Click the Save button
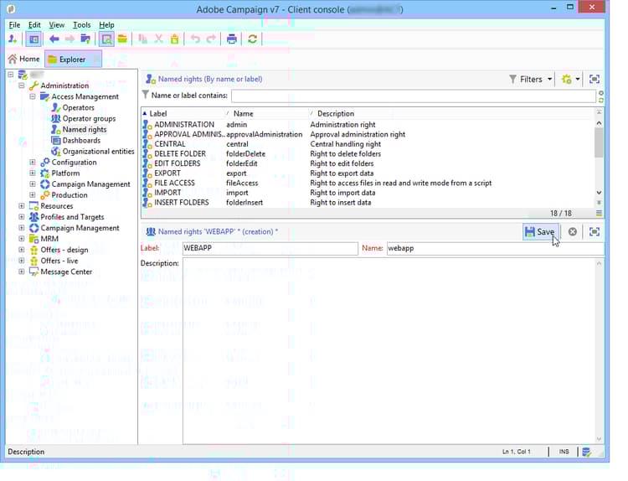The width and height of the screenshot is (628, 481). [x=539, y=231]
